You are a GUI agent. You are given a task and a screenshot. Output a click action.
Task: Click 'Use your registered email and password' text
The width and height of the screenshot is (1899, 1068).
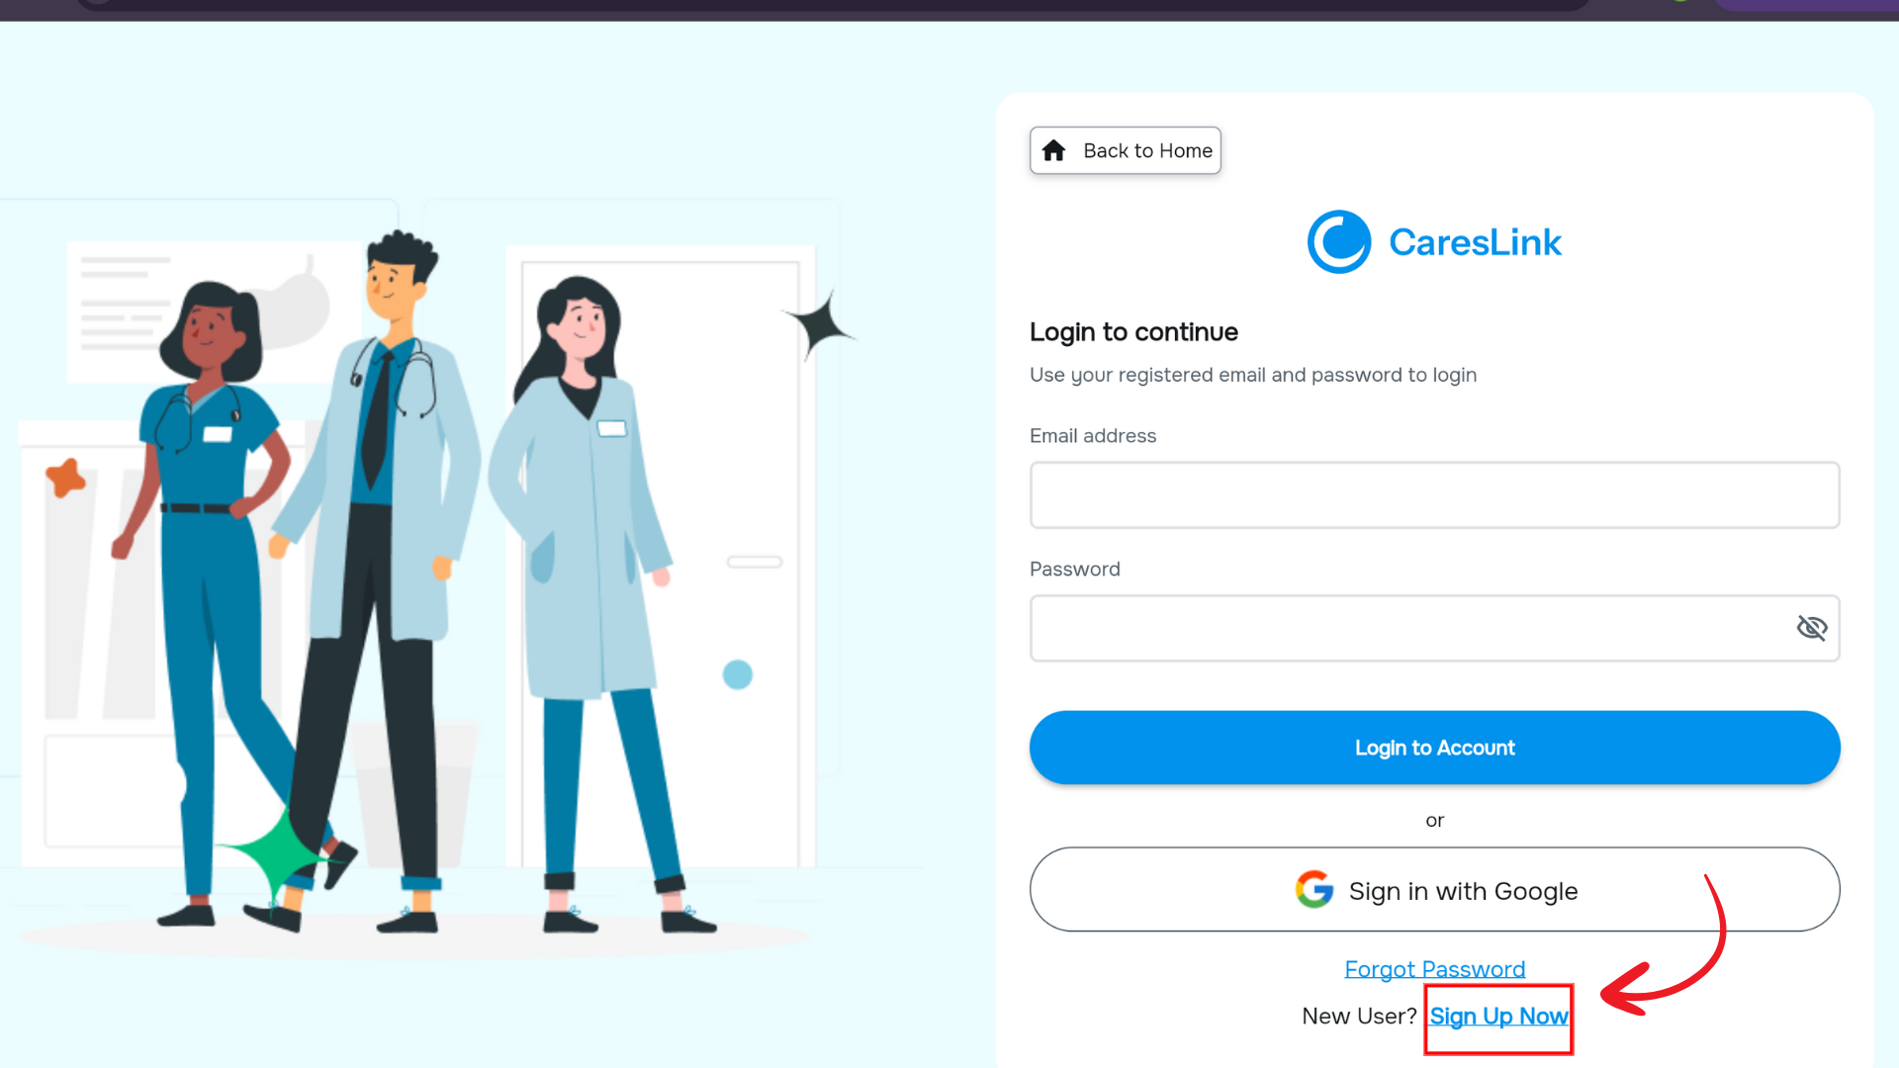pos(1253,375)
